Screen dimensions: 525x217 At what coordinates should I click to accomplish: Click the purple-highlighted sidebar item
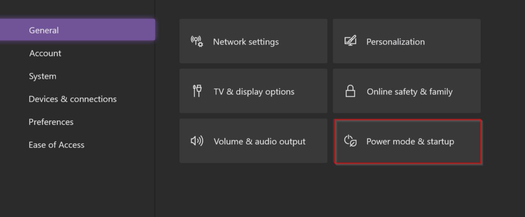[77, 30]
